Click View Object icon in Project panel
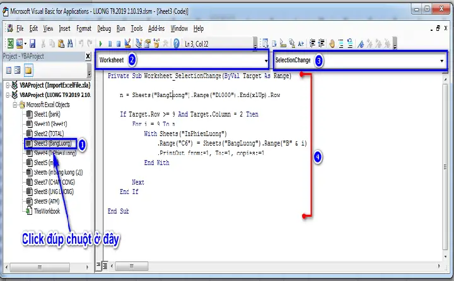This screenshot has height=281, width=454. [x=18, y=70]
